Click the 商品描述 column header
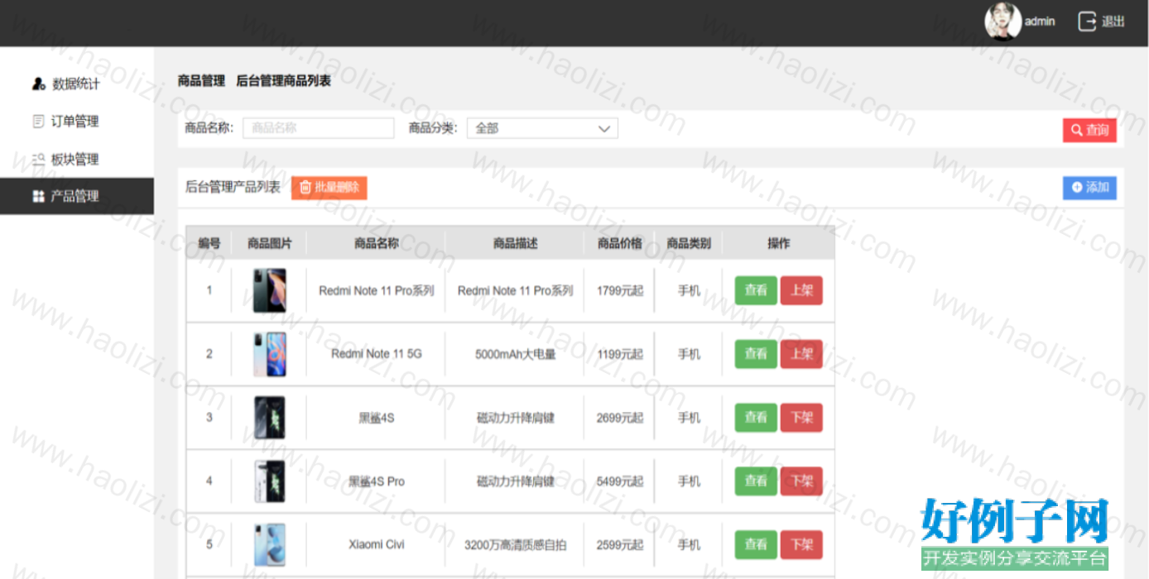 click(516, 243)
